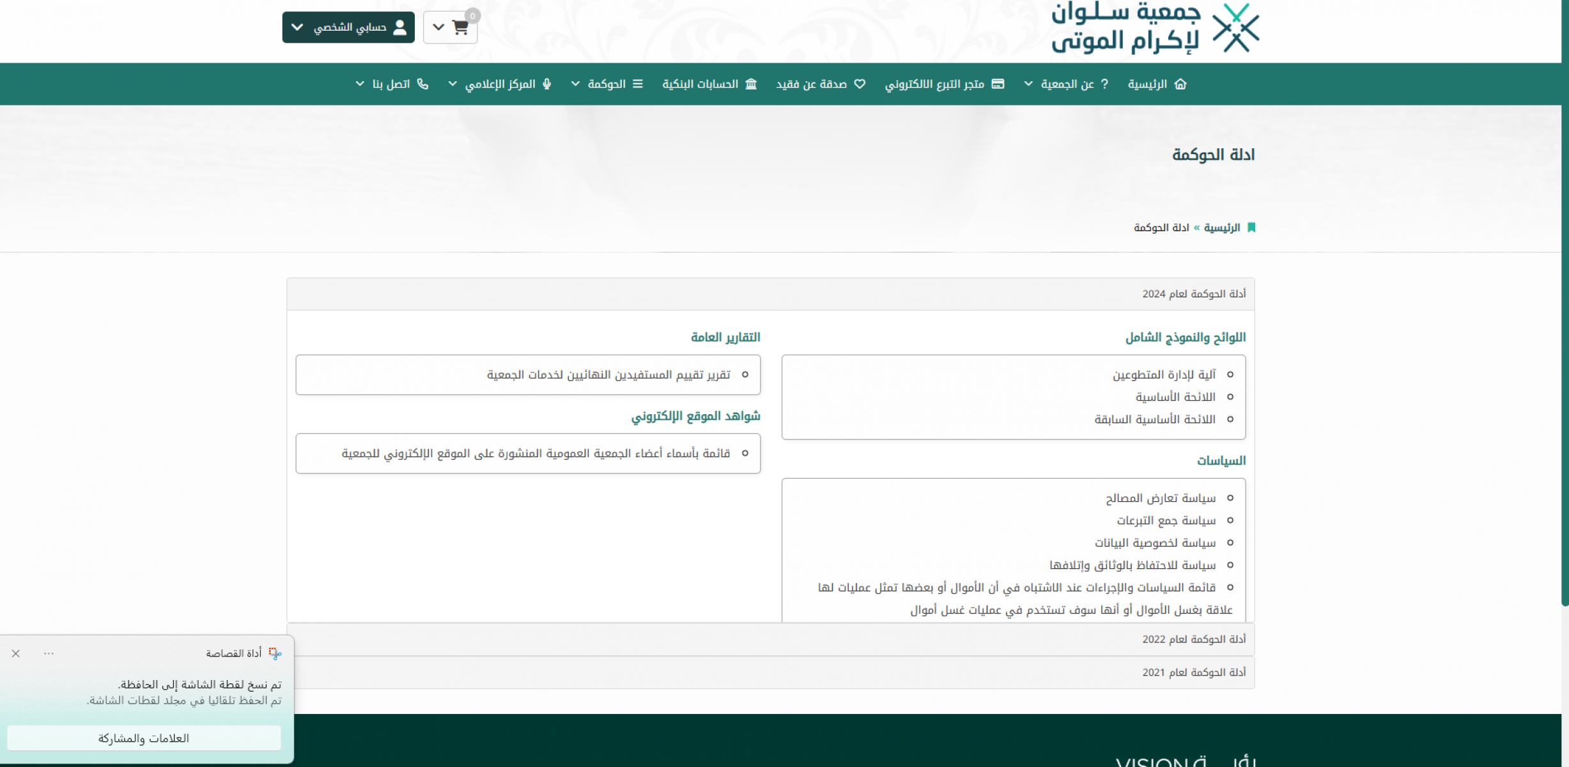Expand the الحوكمة menu chevron

(x=575, y=84)
